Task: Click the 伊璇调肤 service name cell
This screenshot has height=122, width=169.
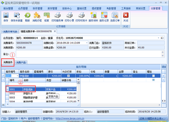Action: (26, 76)
